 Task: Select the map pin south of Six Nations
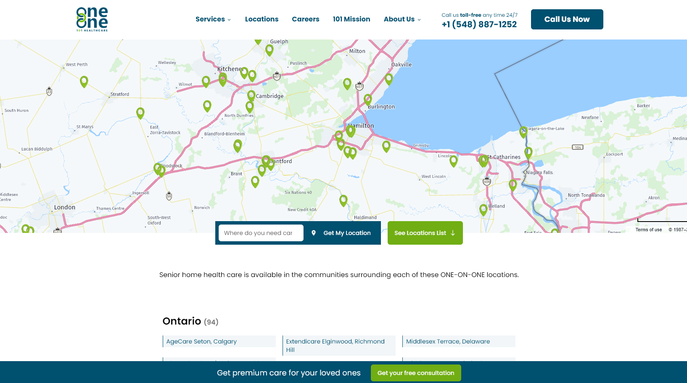click(343, 200)
